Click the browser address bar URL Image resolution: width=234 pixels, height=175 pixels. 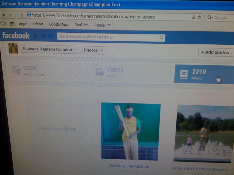point(93,16)
